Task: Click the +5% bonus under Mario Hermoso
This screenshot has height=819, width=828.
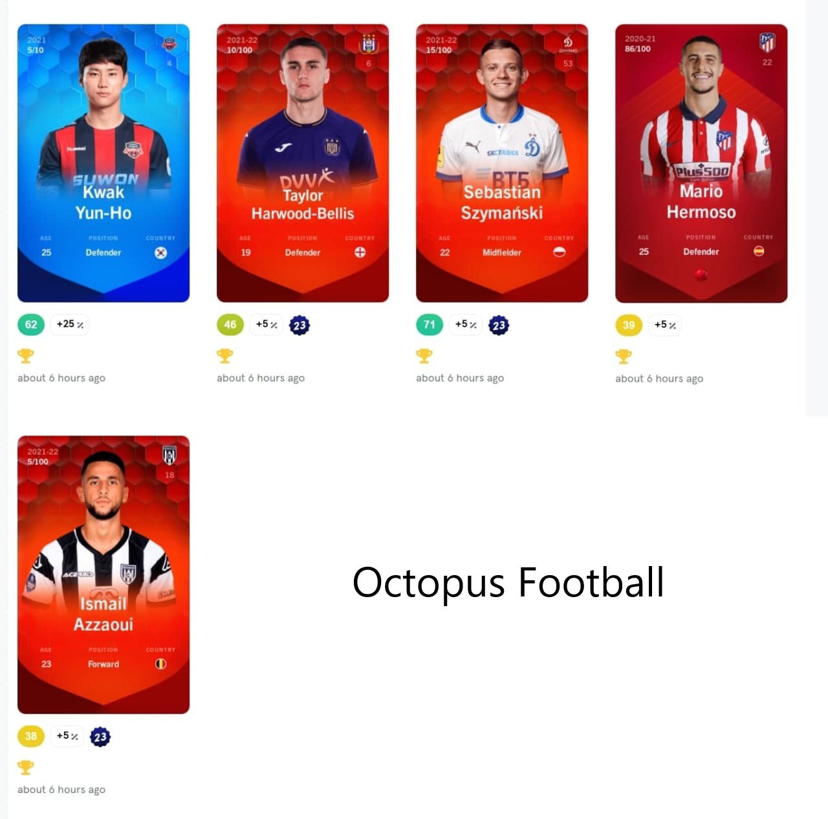Action: (x=665, y=325)
